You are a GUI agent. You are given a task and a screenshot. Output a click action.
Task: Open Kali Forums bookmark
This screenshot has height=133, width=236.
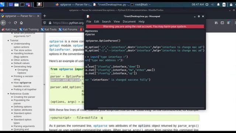click(x=68, y=30)
